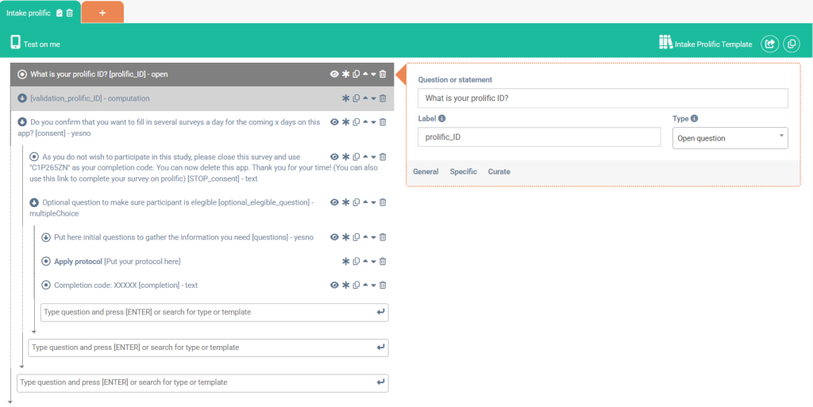This screenshot has width=813, height=407.
Task: Delete the Intake prolific tab via trash icon
Action: pos(70,13)
